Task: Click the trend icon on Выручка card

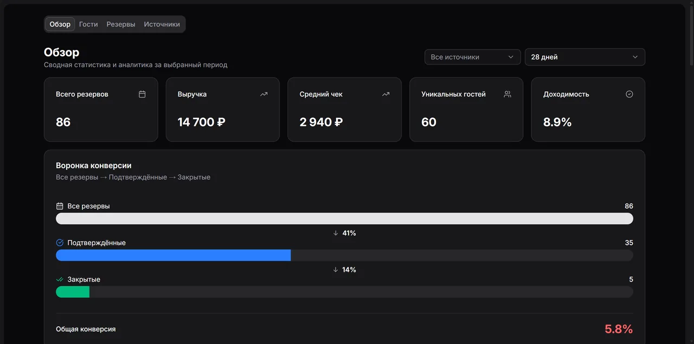Action: click(x=264, y=94)
